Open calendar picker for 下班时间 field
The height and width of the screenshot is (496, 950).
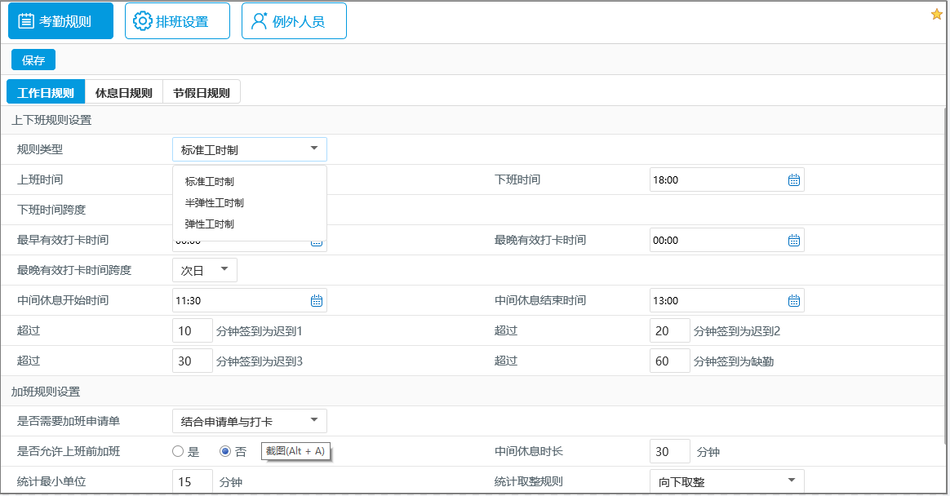(793, 180)
